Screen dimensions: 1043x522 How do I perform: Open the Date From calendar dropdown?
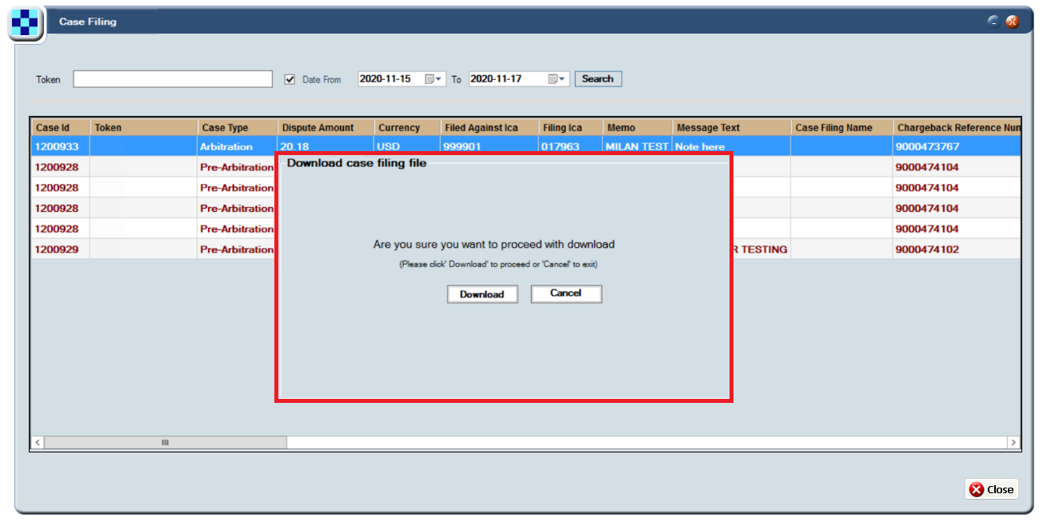(434, 79)
